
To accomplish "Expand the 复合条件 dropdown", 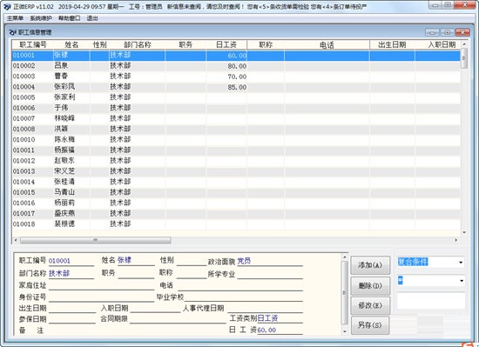I will 461,263.
